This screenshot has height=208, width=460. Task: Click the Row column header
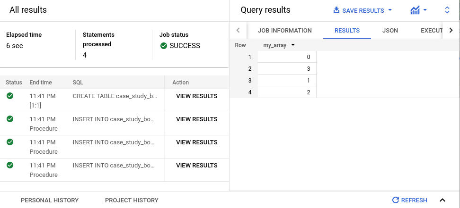click(x=240, y=45)
